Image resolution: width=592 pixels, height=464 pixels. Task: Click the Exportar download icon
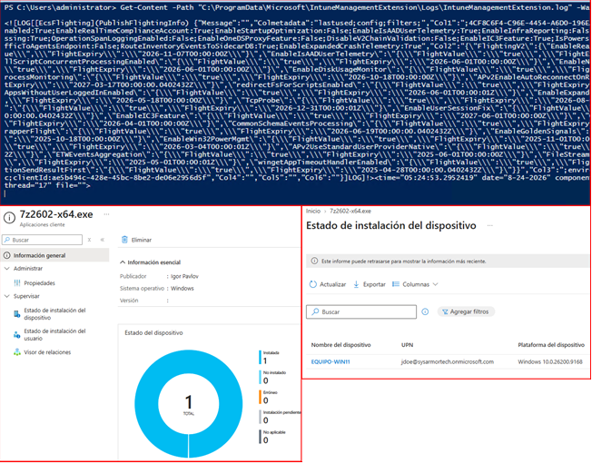pos(356,284)
